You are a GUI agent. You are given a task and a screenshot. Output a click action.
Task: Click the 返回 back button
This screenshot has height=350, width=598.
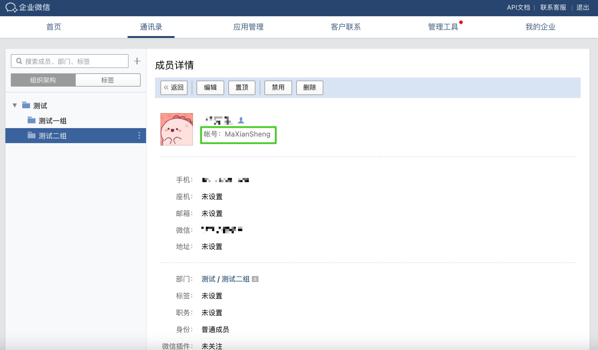[x=174, y=87]
